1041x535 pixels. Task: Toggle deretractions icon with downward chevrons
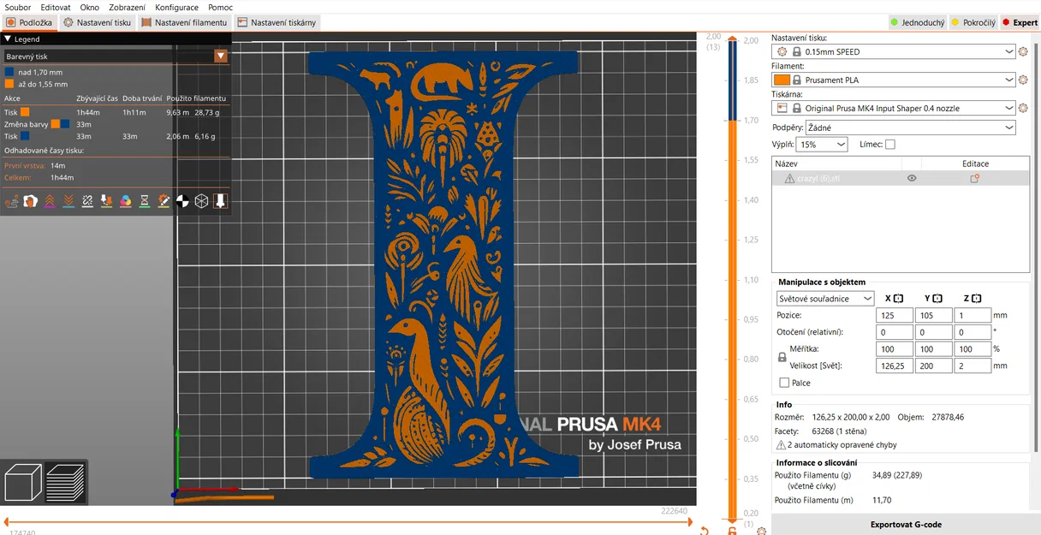pos(68,201)
